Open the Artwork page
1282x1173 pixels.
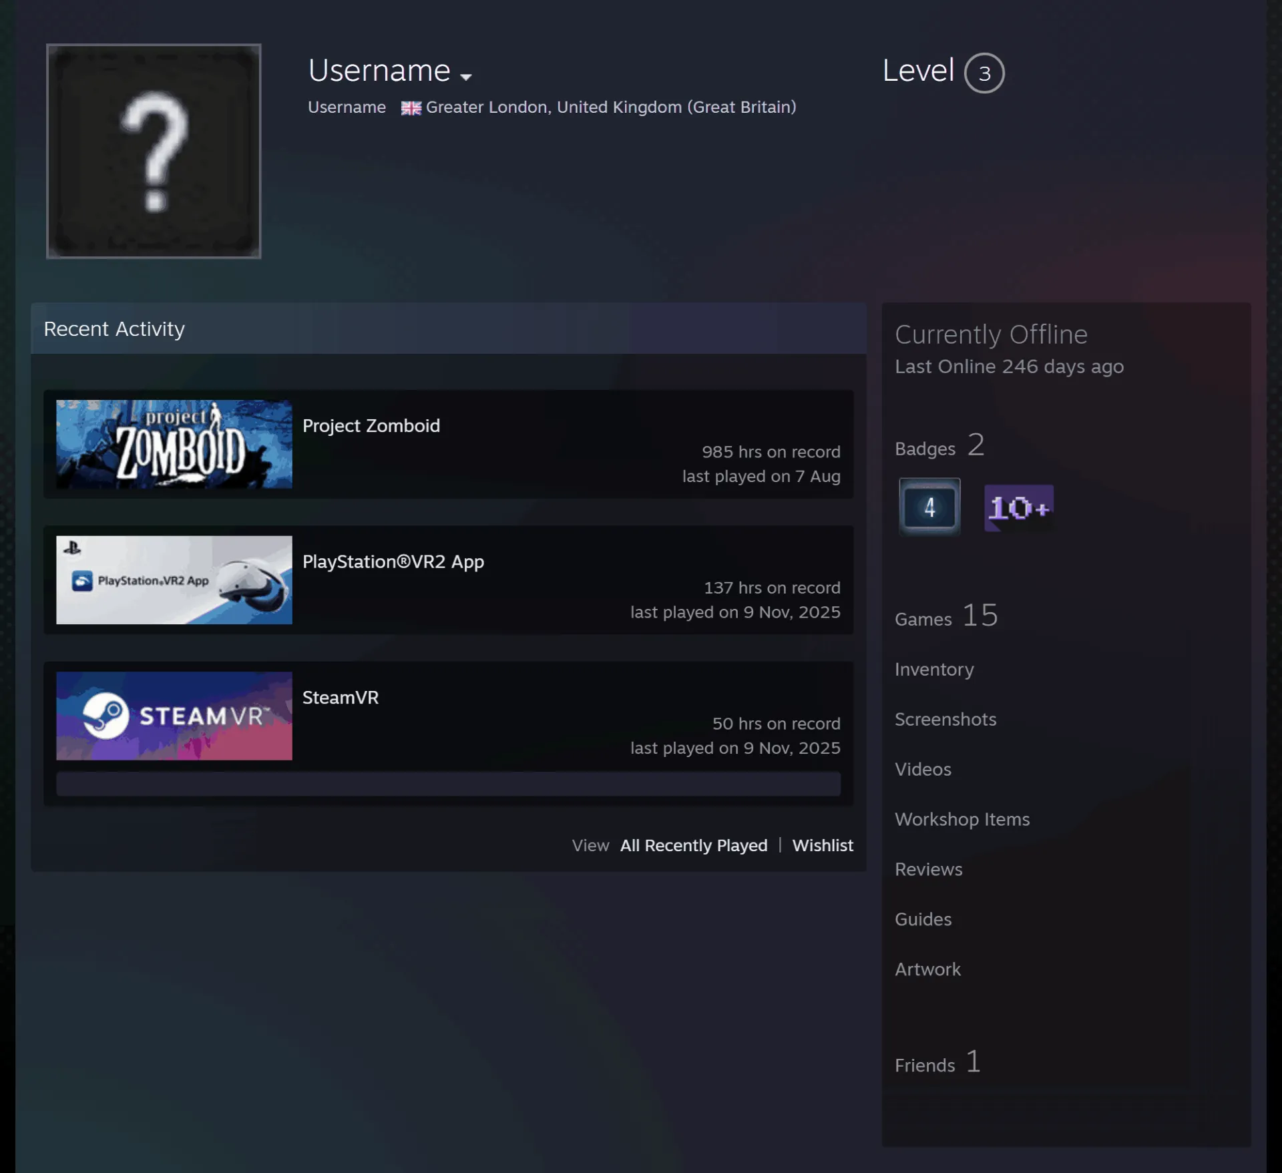click(x=927, y=969)
